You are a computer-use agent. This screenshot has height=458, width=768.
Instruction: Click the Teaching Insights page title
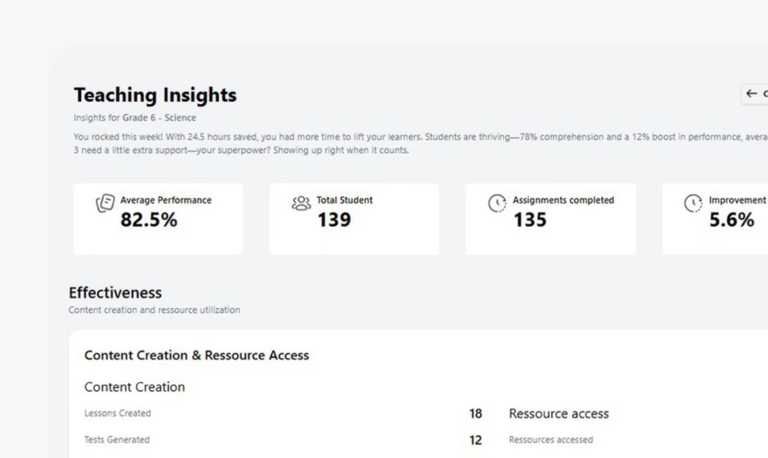[x=155, y=95]
